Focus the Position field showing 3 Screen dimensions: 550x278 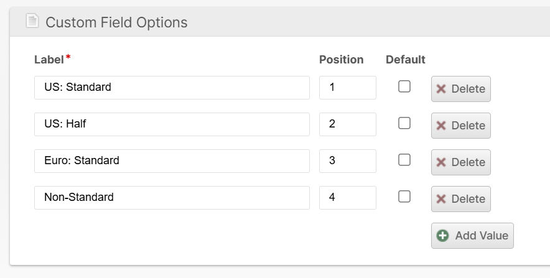[x=347, y=161]
